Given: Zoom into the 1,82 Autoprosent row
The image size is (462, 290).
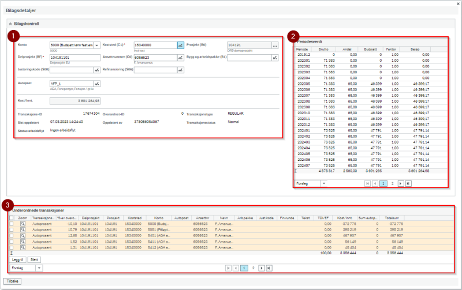Looking at the screenshot, I should pyautogui.click(x=23, y=242).
